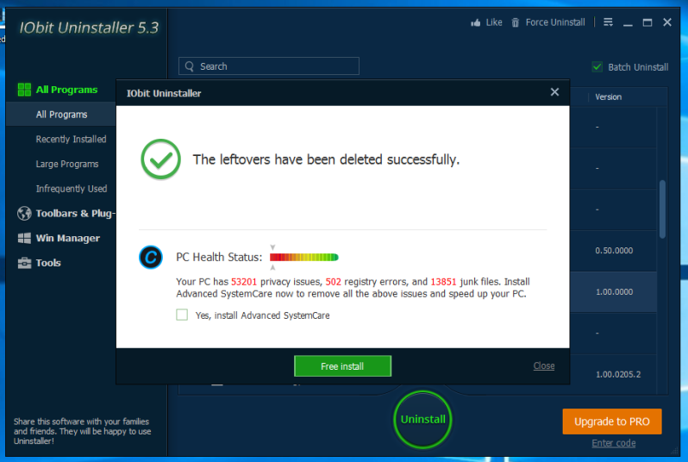Close the main IObit Uninstaller 5.3 window
This screenshot has height=462, width=688.
point(667,22)
